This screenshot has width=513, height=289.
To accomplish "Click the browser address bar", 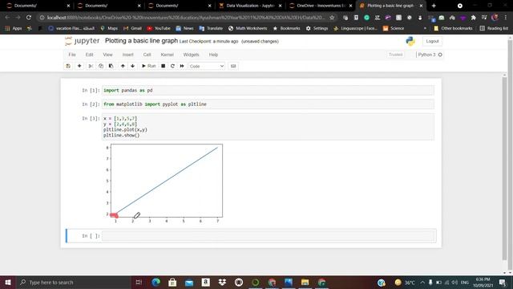I will (186, 18).
